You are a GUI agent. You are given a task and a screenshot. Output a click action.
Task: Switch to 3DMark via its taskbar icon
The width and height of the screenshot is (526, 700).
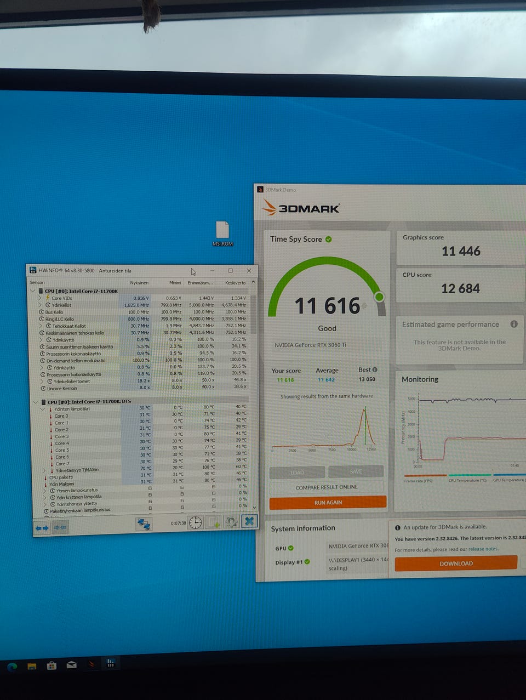pos(92,664)
